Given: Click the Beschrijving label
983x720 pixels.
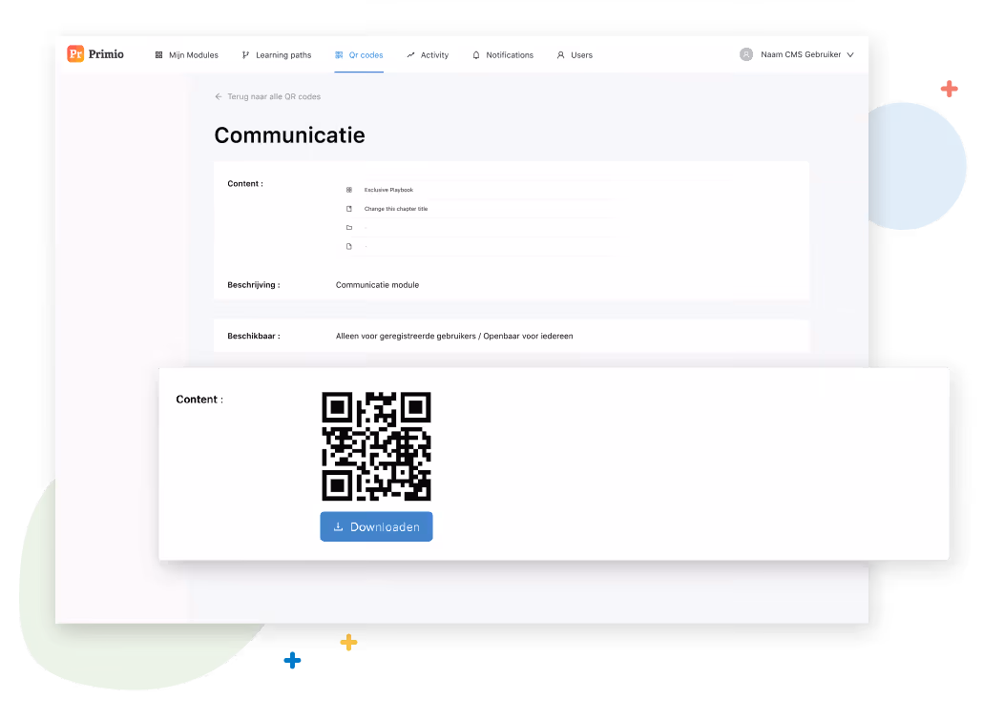Looking at the screenshot, I should tap(253, 284).
